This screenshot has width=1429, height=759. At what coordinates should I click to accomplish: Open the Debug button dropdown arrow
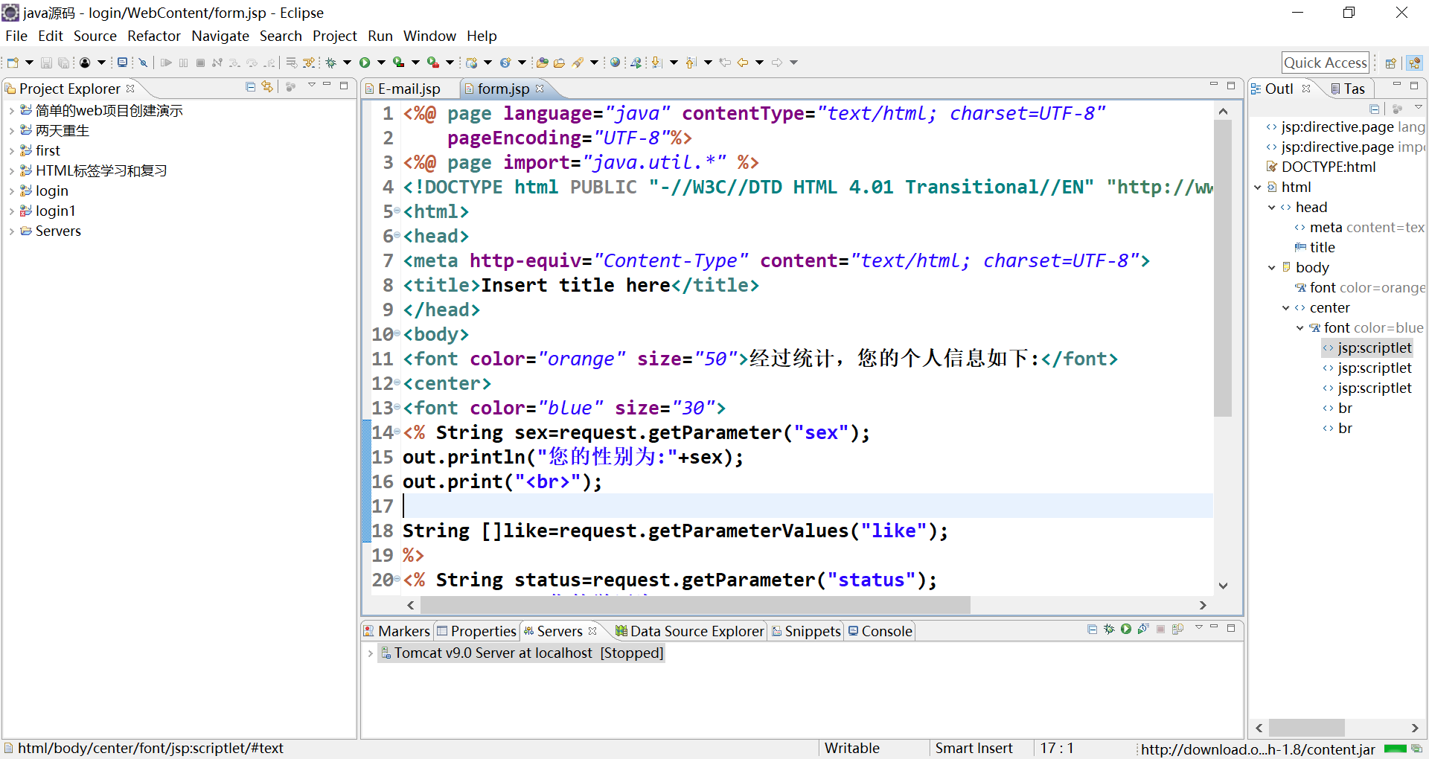(347, 63)
